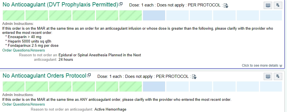
Task: Click the Rx button on DVT Prophylaxis order
Action: coord(277,5)
